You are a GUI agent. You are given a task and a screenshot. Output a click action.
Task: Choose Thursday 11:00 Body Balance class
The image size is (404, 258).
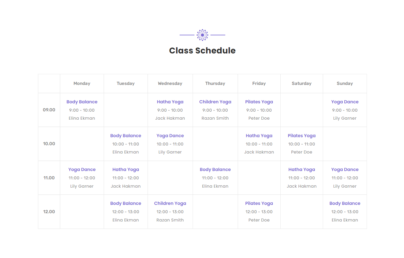click(x=215, y=170)
